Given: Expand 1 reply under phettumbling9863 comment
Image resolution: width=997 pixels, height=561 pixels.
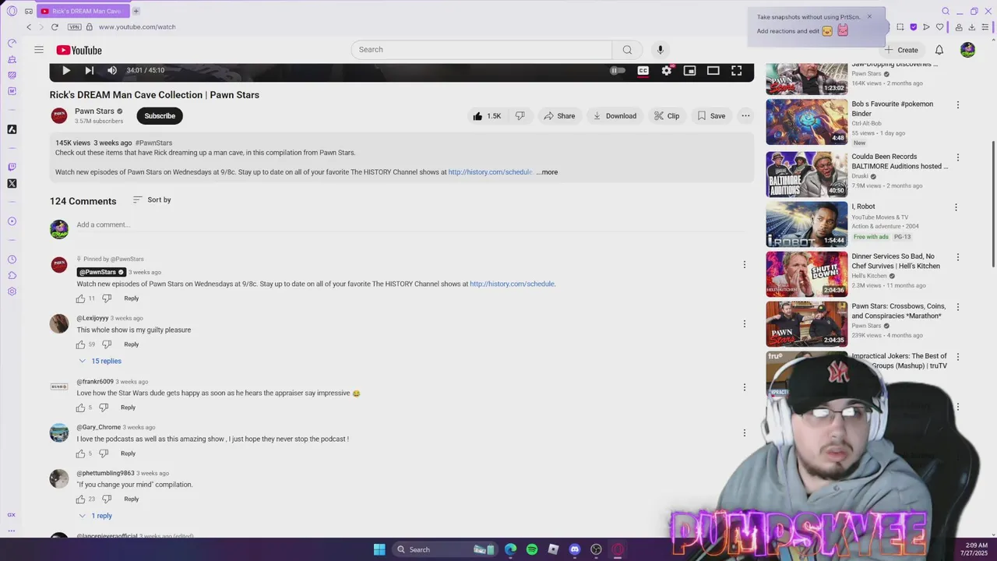Looking at the screenshot, I should point(96,516).
